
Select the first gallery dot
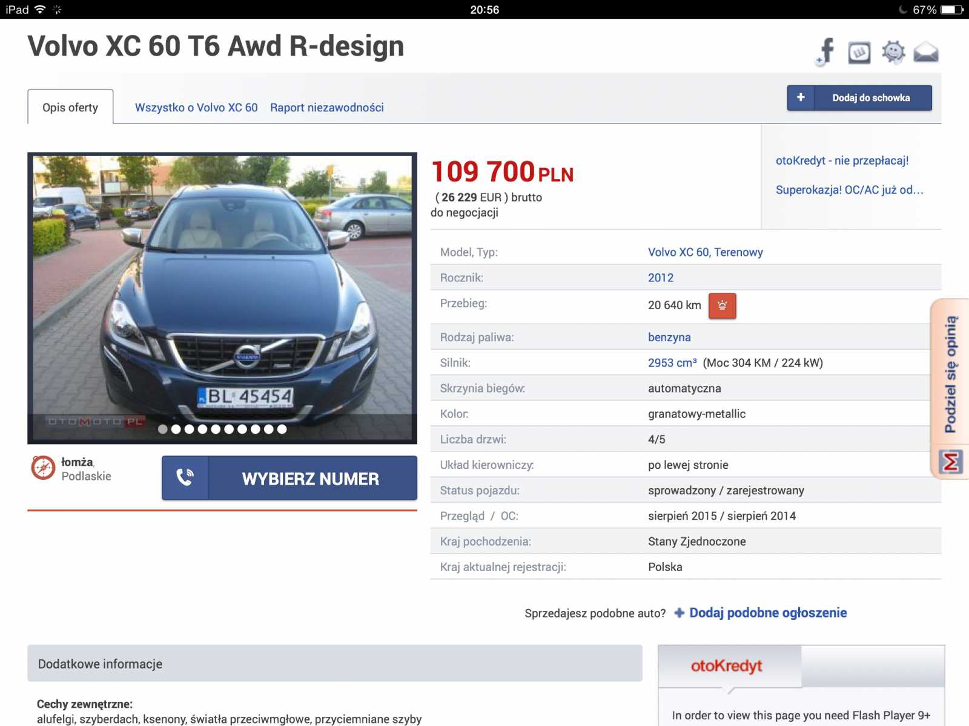point(162,429)
